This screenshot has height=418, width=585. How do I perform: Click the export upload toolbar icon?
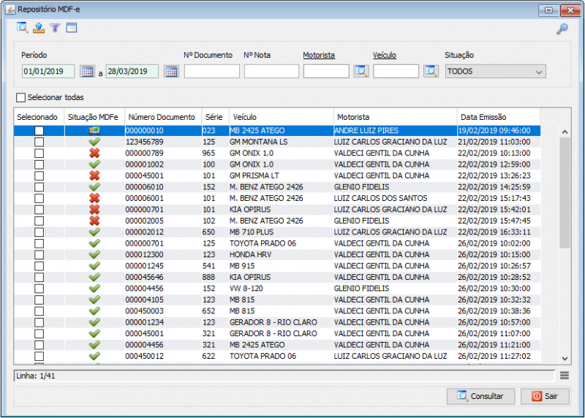coord(39,28)
